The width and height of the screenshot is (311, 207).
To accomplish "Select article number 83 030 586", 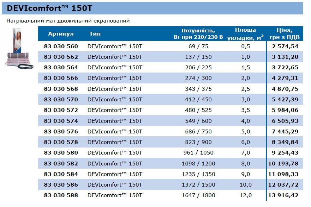I will (x=61, y=185).
